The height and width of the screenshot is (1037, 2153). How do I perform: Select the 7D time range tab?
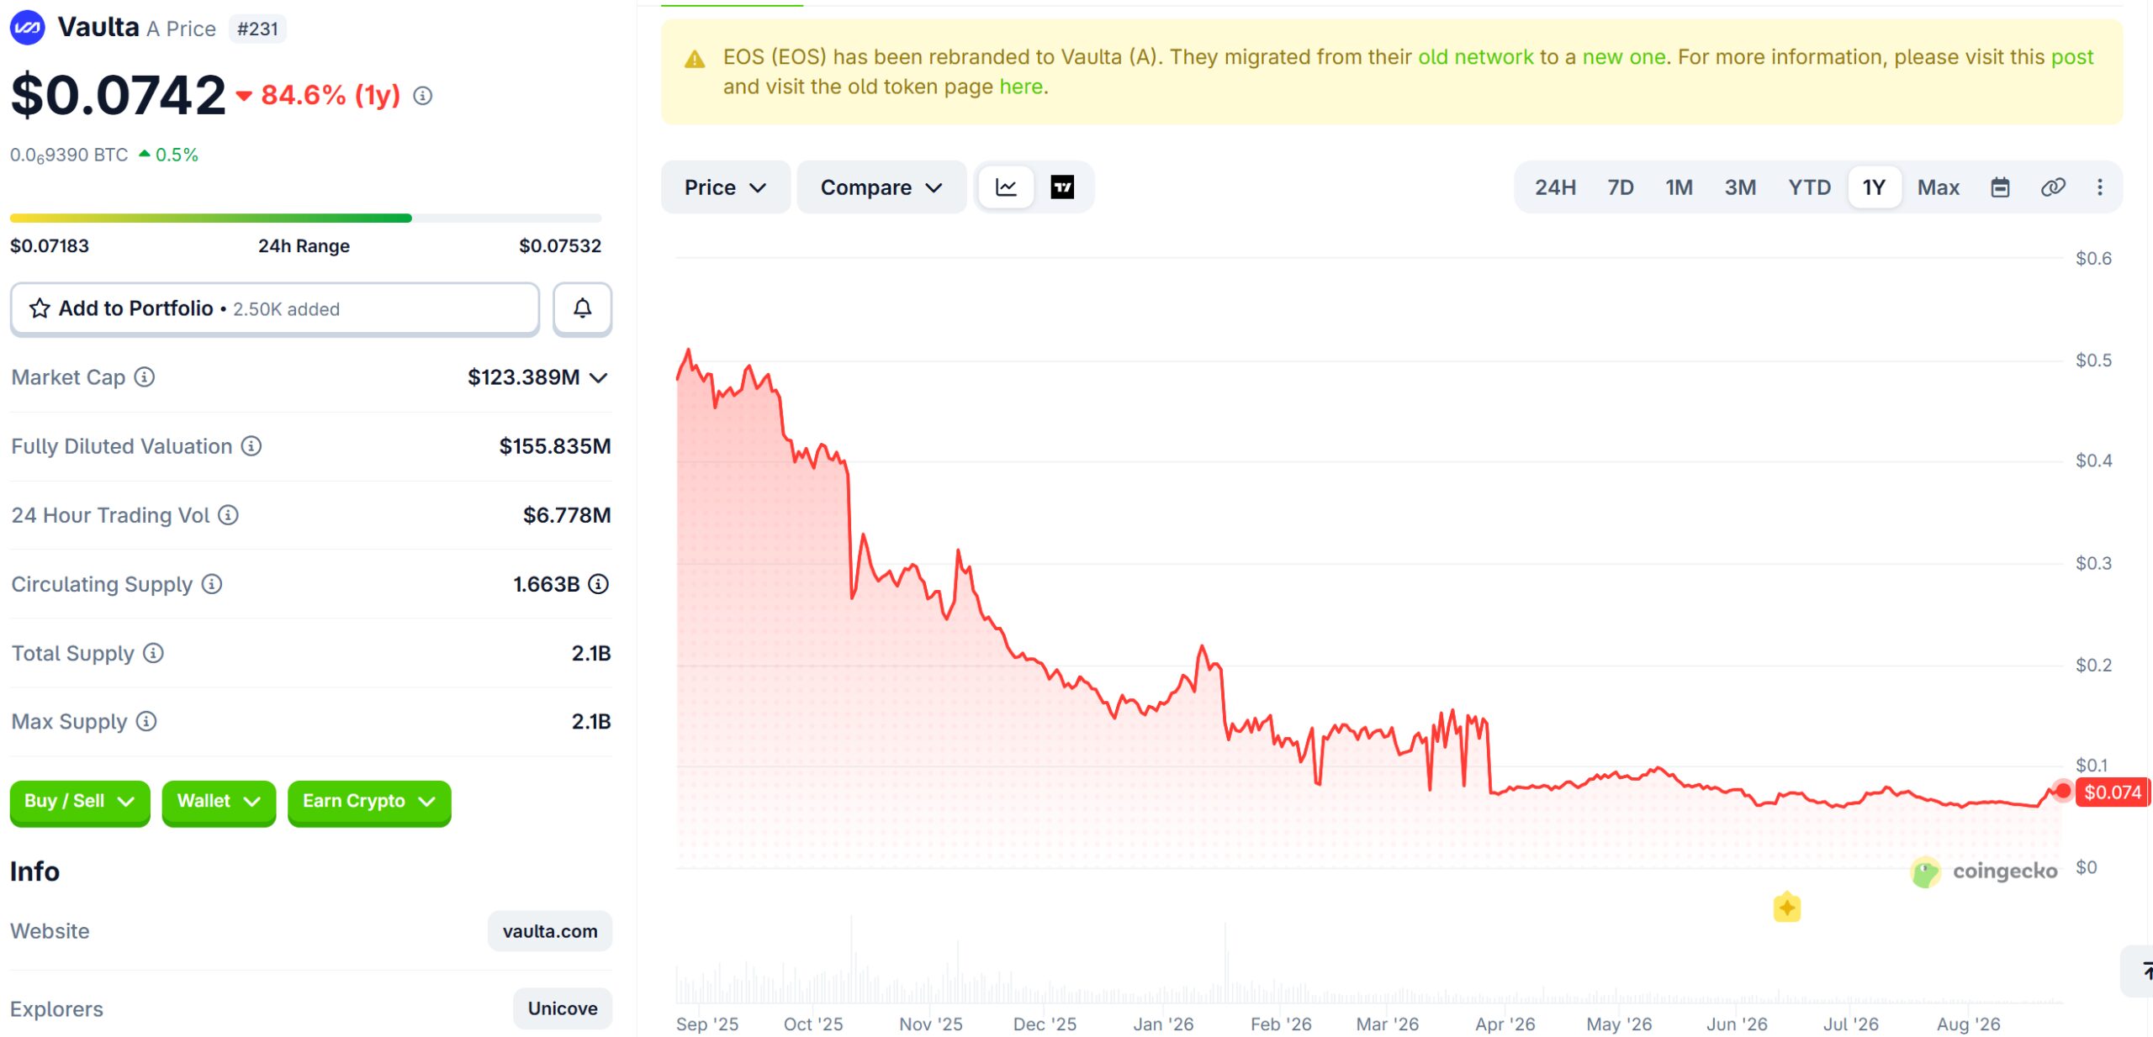[1620, 187]
